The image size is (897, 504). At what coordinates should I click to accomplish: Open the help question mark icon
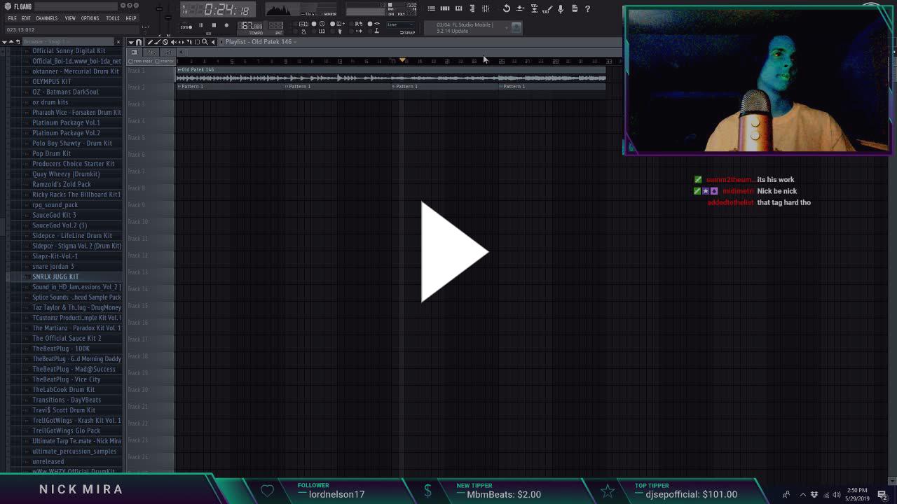(x=587, y=8)
